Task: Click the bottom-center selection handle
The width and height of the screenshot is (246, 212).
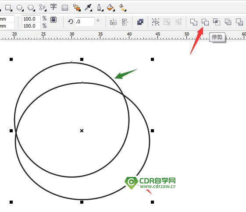Action: 82,202
